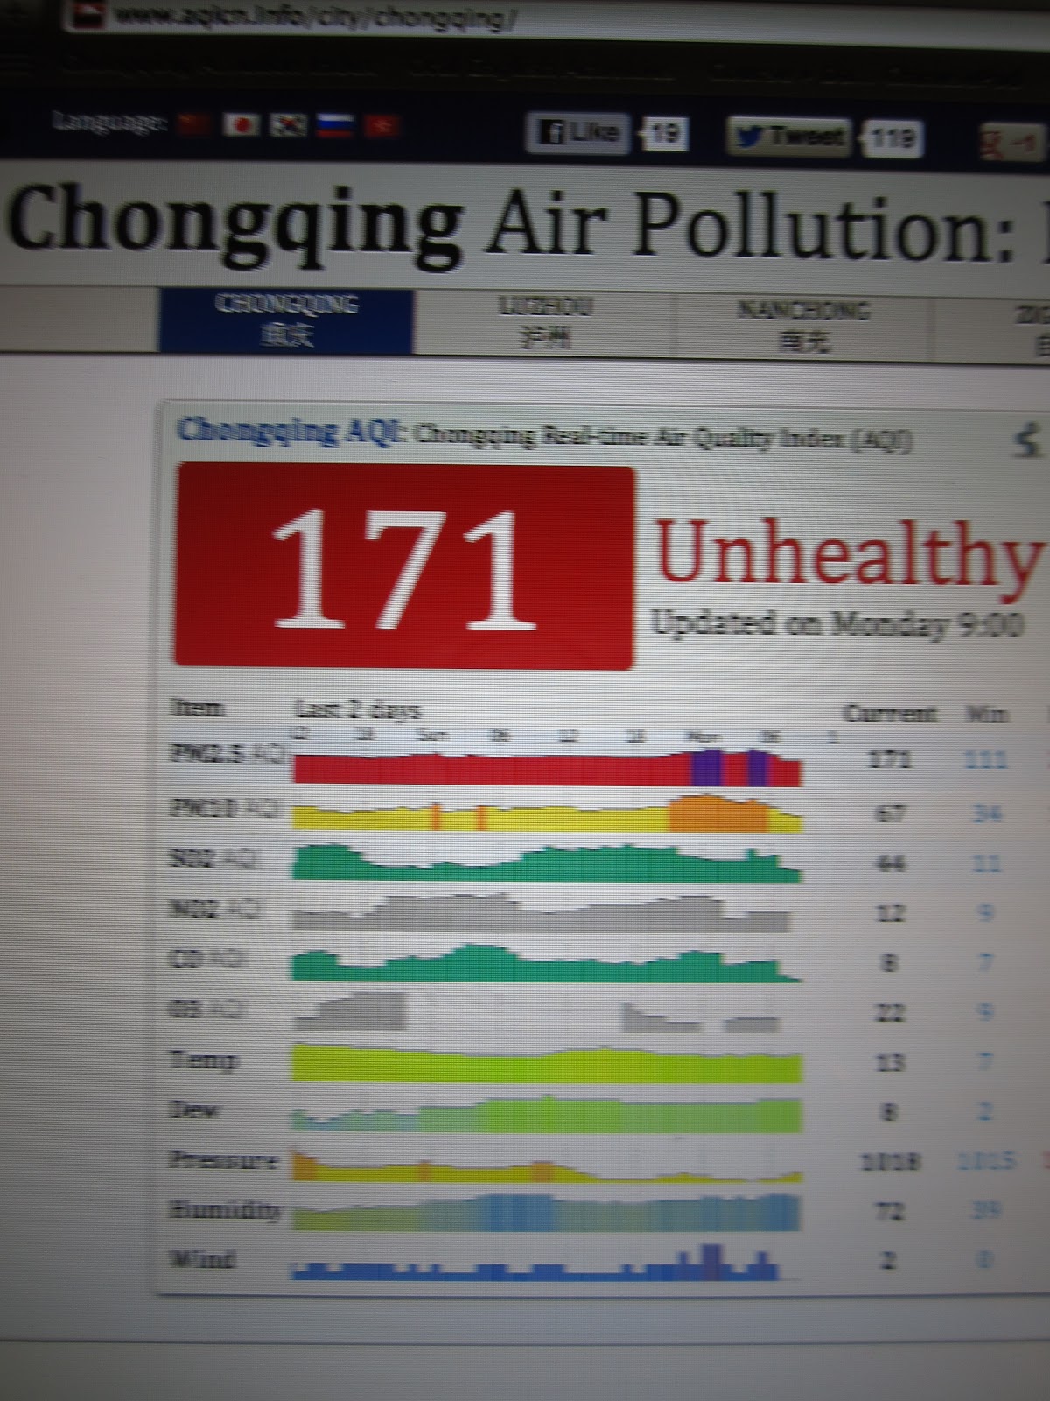Click PM2.5 current value 171 in the table
This screenshot has height=1401, width=1050.
[x=890, y=760]
